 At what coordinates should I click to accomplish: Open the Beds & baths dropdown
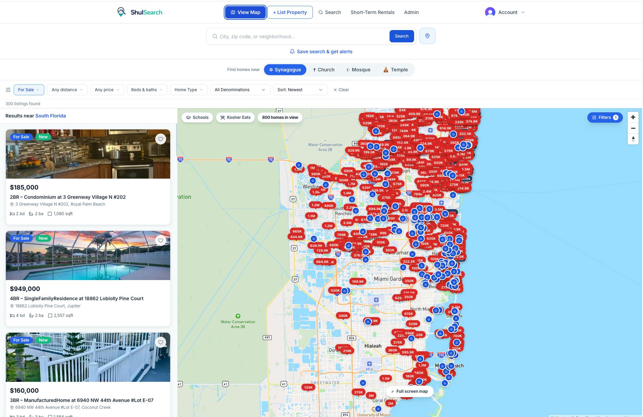click(x=147, y=90)
